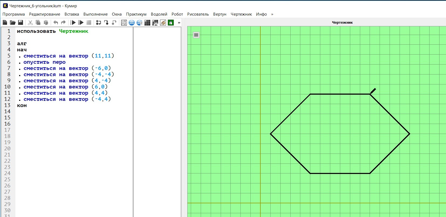The width and height of the screenshot is (446, 217).
Task: Open the Выполнение menu
Action: click(96, 14)
